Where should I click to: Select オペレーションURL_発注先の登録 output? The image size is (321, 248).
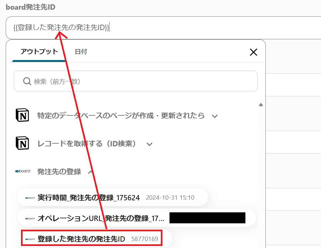[137, 218]
